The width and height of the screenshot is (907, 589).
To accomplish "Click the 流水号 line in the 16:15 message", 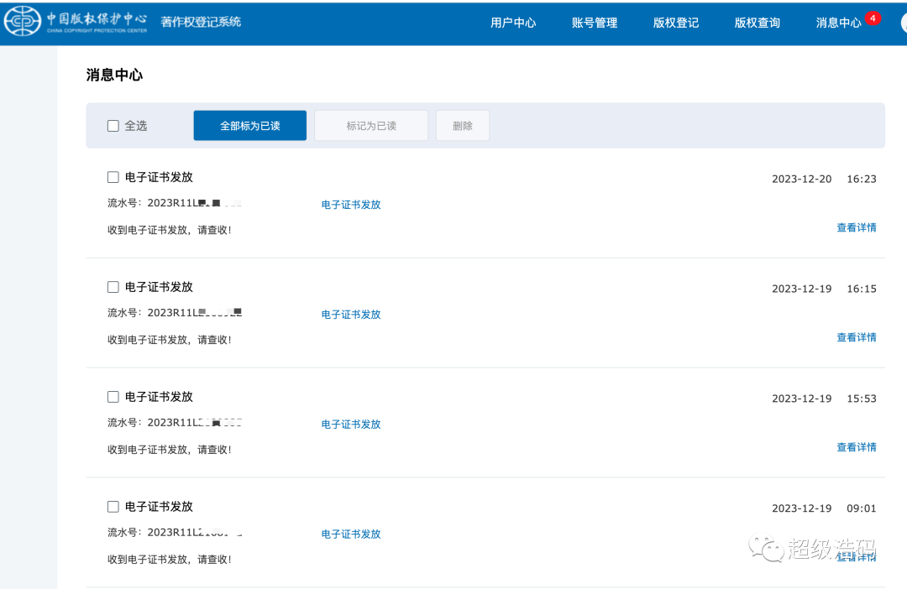I will pos(175,313).
